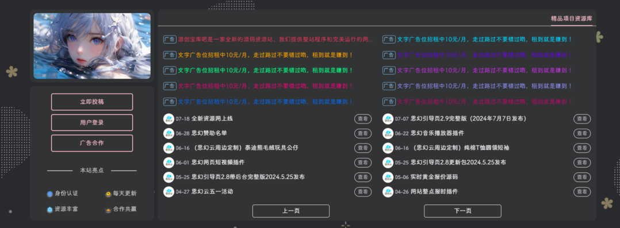Open the anime girl banner image
The height and width of the screenshot is (228, 620).
[92, 46]
